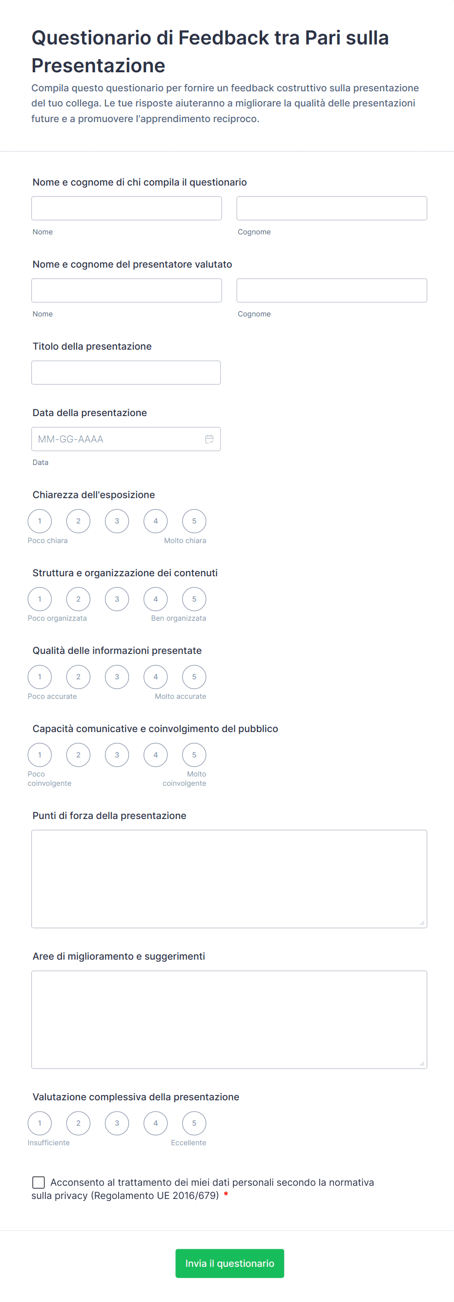
Task: Select rating 1 for Valutazione complessiva
Action: pyautogui.click(x=40, y=1124)
